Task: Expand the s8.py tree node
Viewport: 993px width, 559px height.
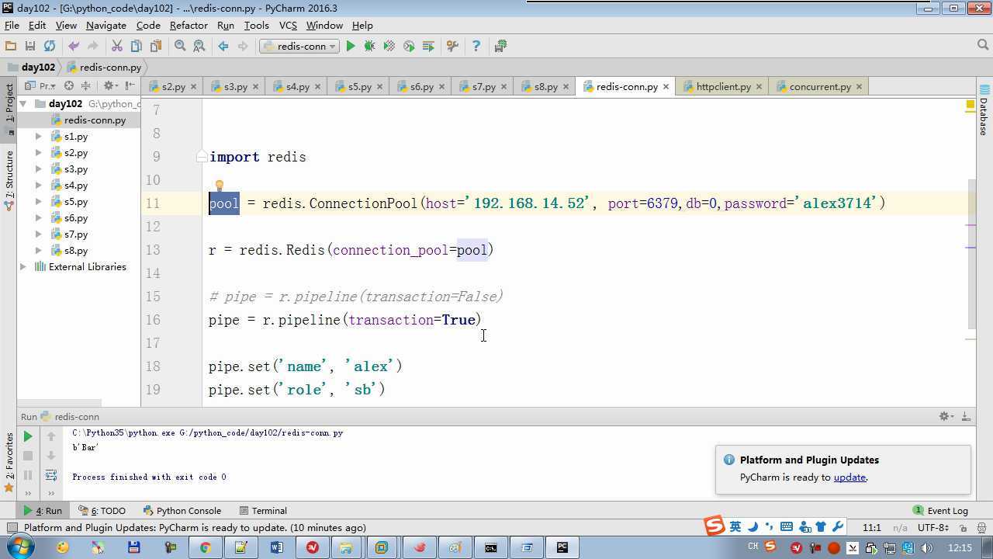Action: click(38, 250)
